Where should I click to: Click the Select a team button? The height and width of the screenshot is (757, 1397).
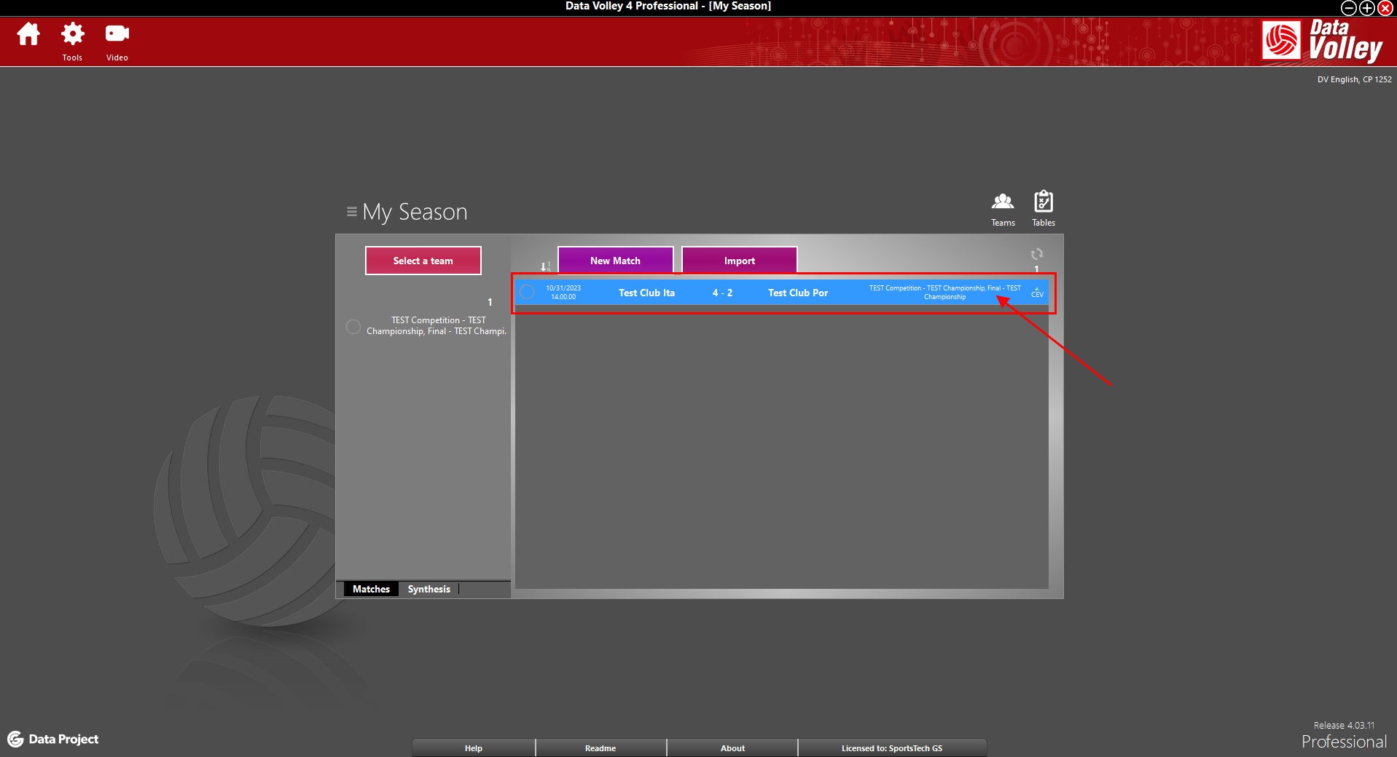pos(423,261)
